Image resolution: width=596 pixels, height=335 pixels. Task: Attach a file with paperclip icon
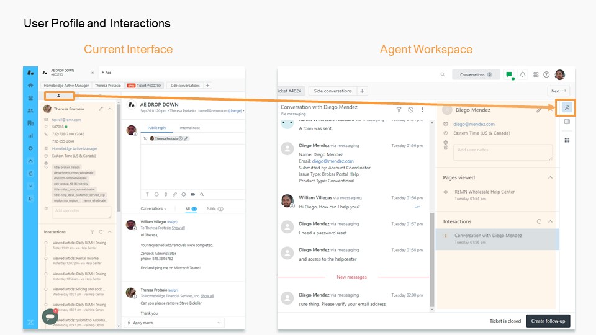[x=165, y=194]
